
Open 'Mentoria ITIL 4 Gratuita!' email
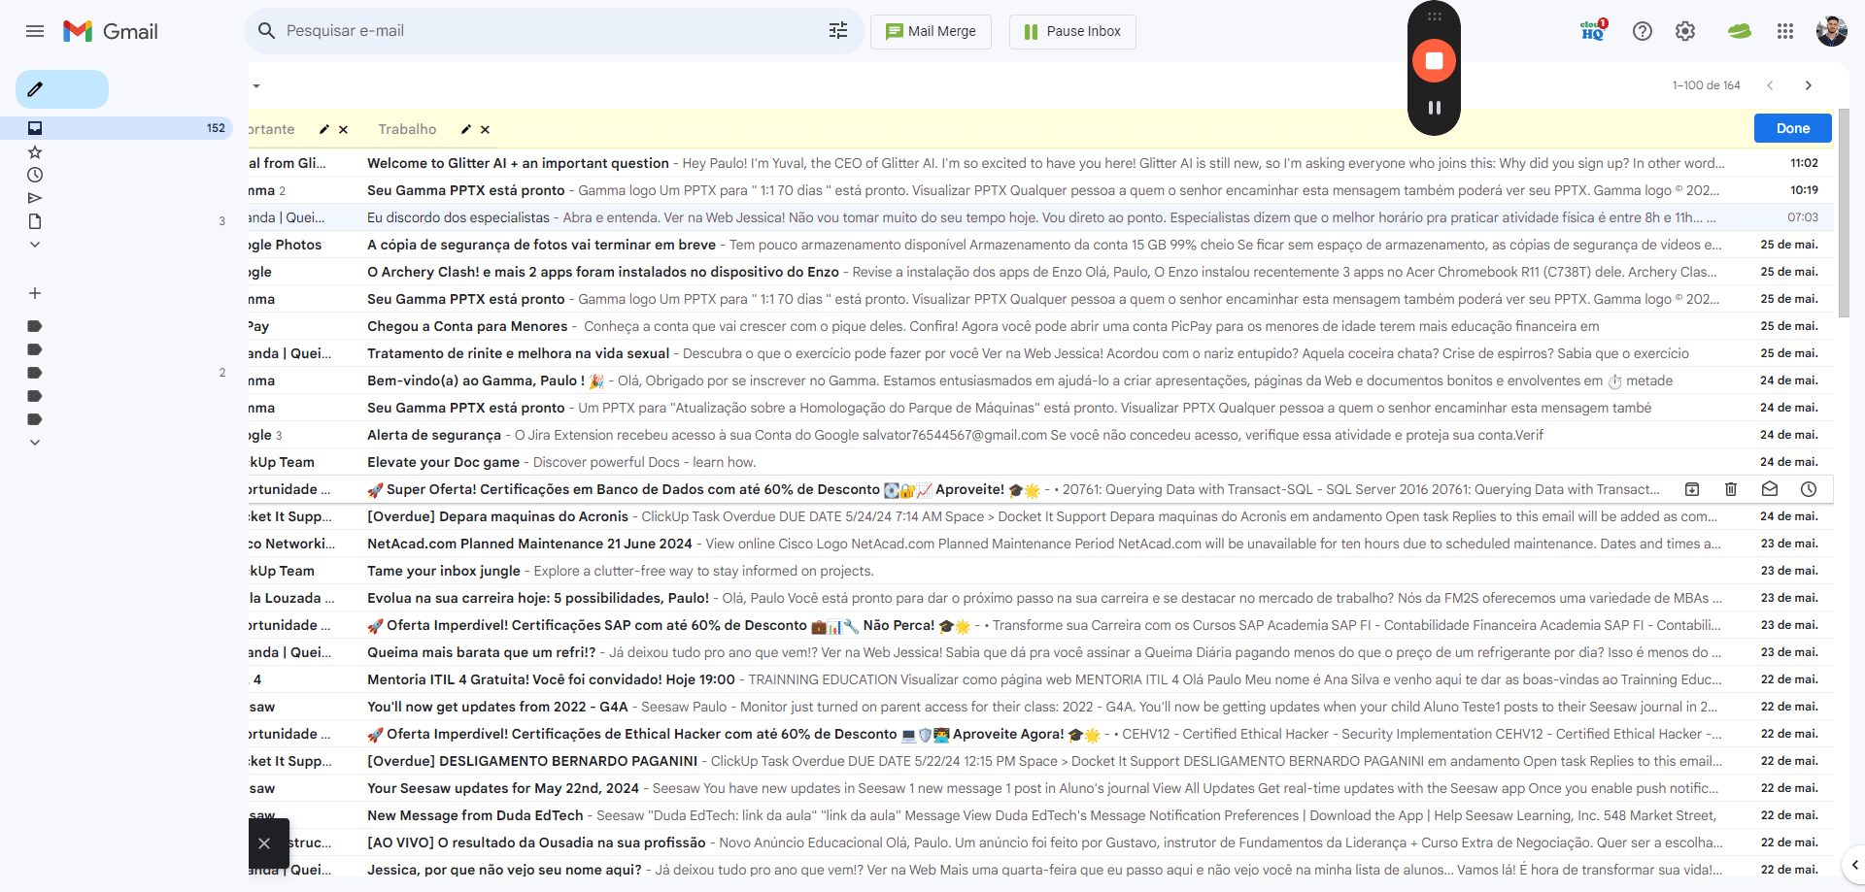click(x=1041, y=679)
